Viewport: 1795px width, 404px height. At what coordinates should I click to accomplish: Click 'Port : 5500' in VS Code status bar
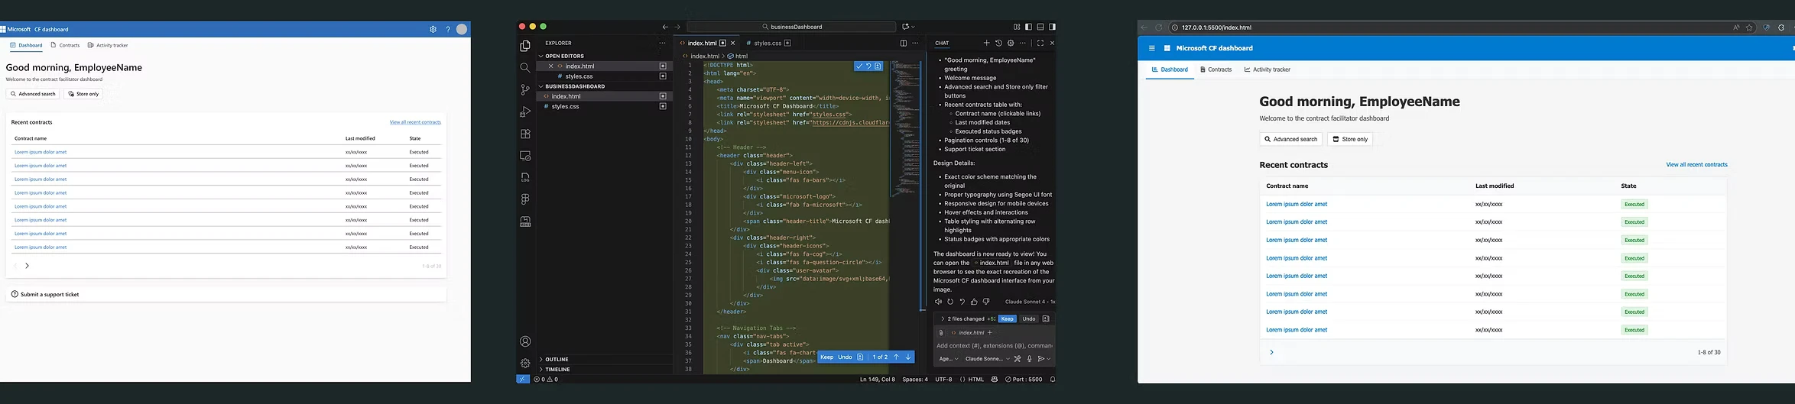point(1024,379)
